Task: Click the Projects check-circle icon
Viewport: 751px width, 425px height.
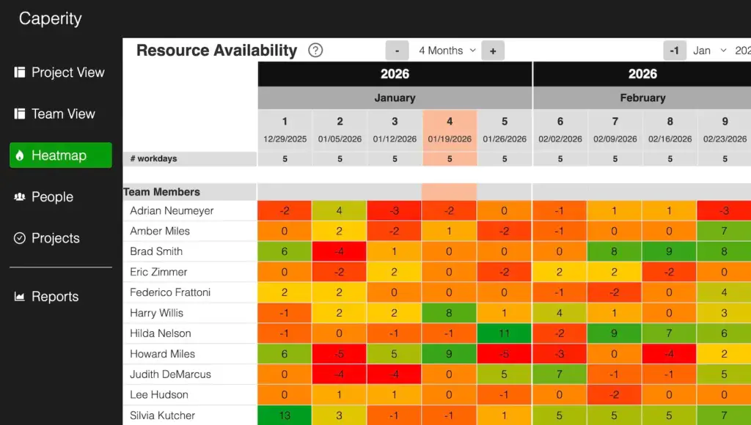Action: (21, 237)
